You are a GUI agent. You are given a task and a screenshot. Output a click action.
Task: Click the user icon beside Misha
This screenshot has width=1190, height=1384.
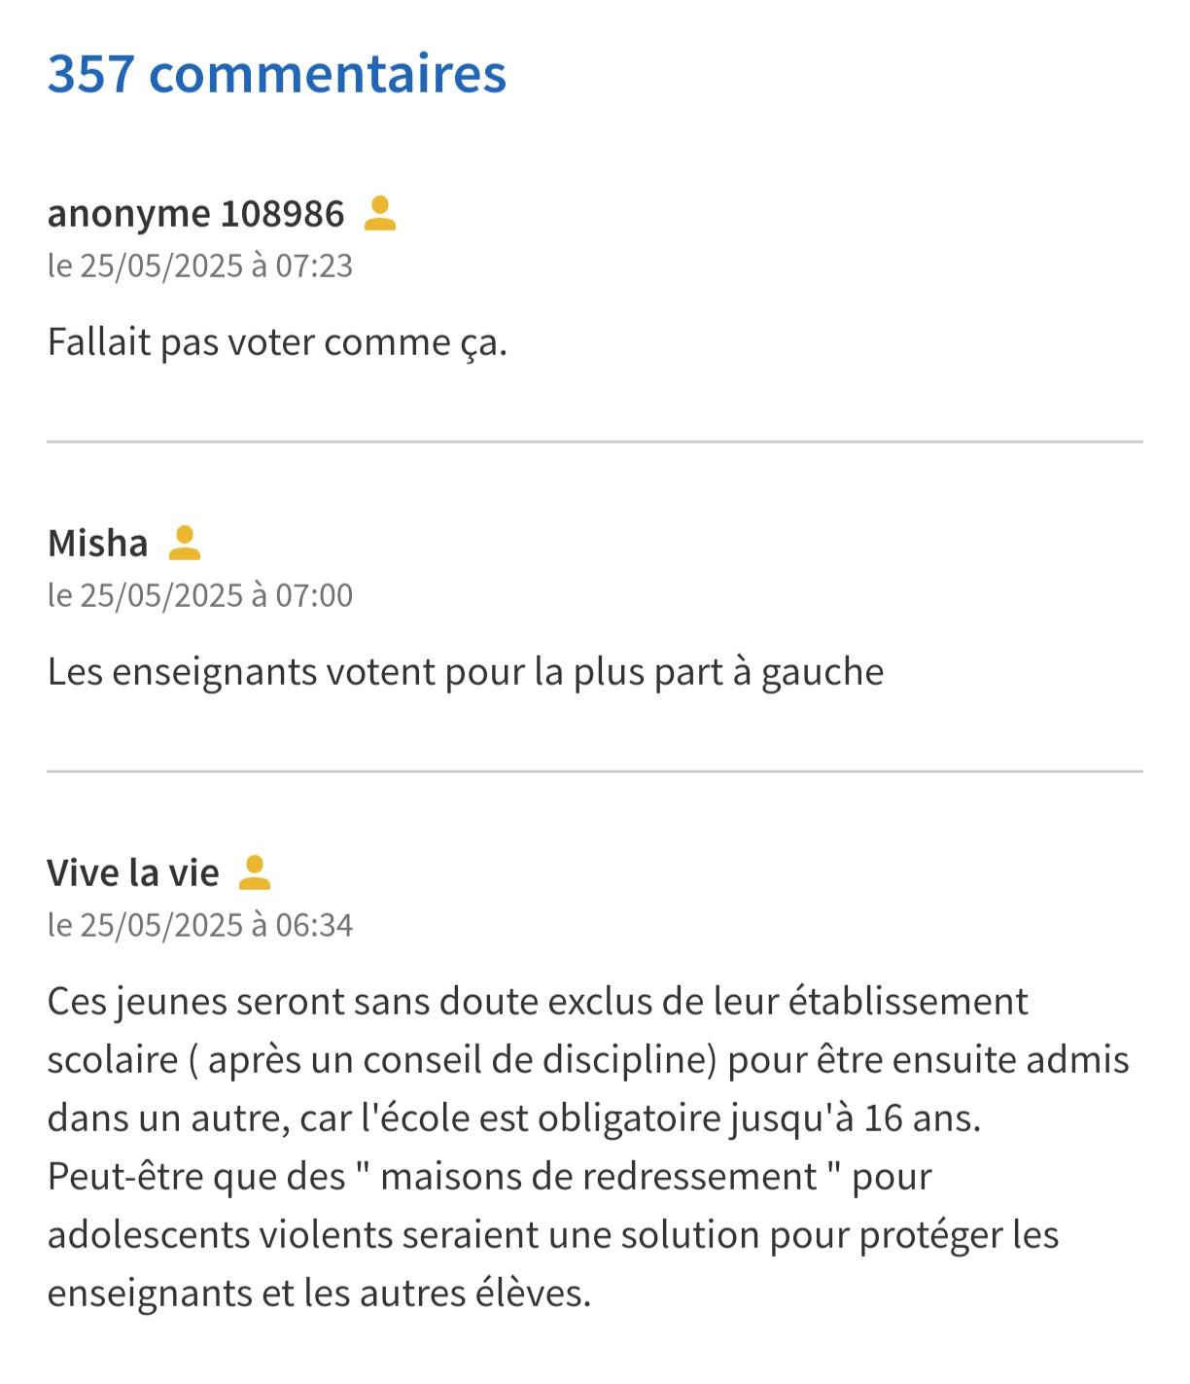(x=185, y=543)
